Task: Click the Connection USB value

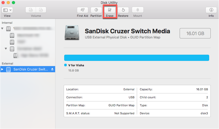Action: click(132, 97)
